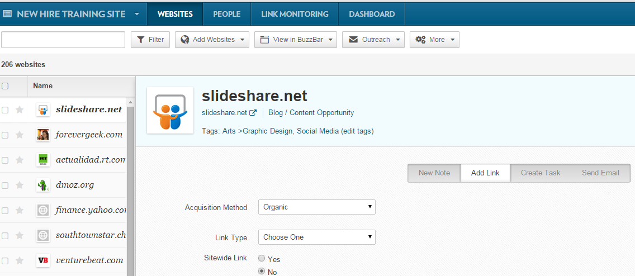This screenshot has height=276, width=635.
Task: Click the VB venturebeat favicon
Action: (x=43, y=260)
